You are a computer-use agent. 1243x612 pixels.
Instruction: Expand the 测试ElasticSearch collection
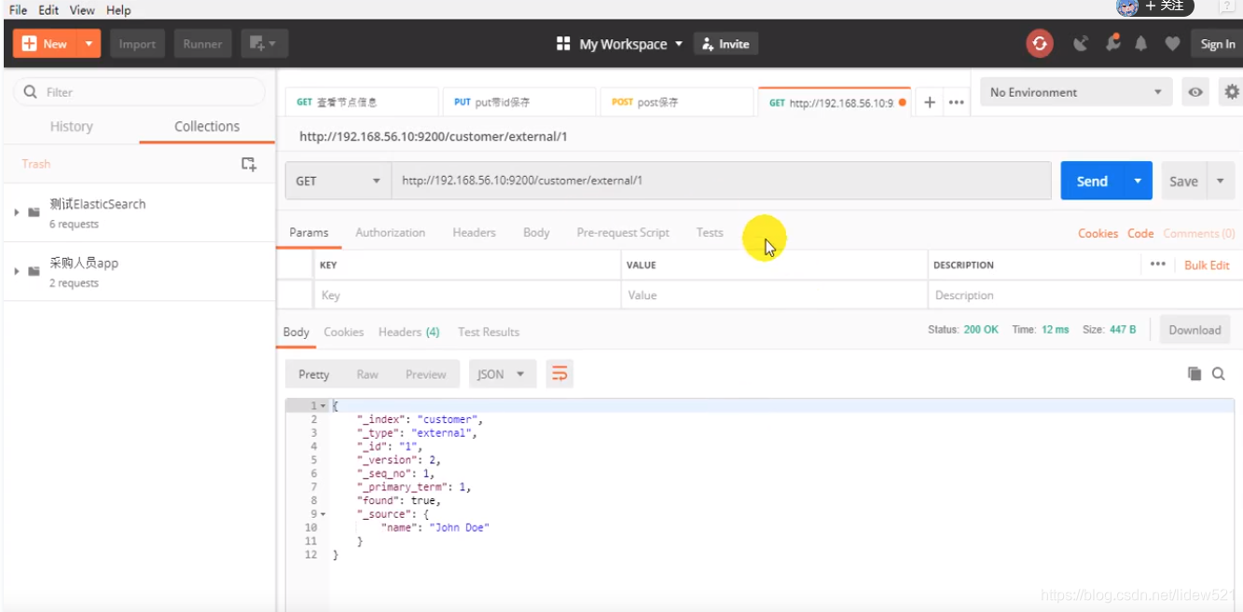17,212
